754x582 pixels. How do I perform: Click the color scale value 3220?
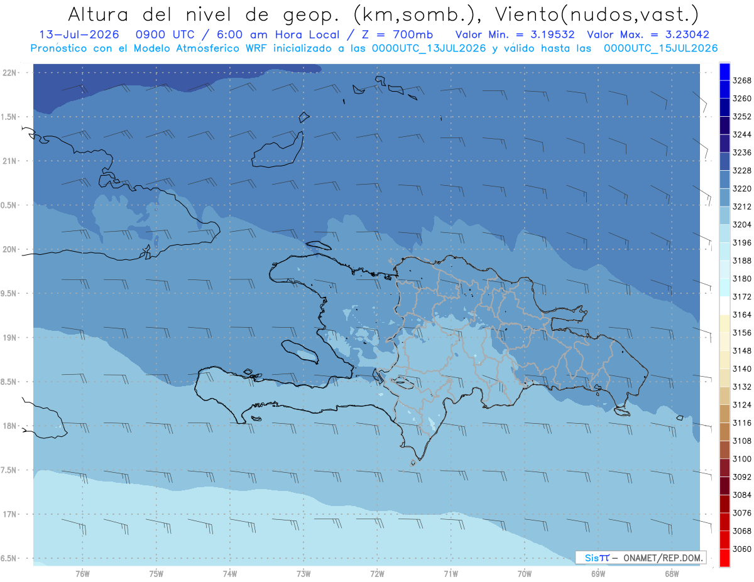741,188
